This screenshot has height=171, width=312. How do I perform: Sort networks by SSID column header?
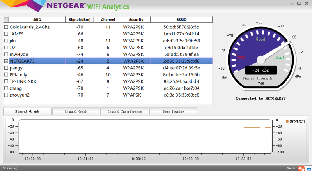coord(37,19)
